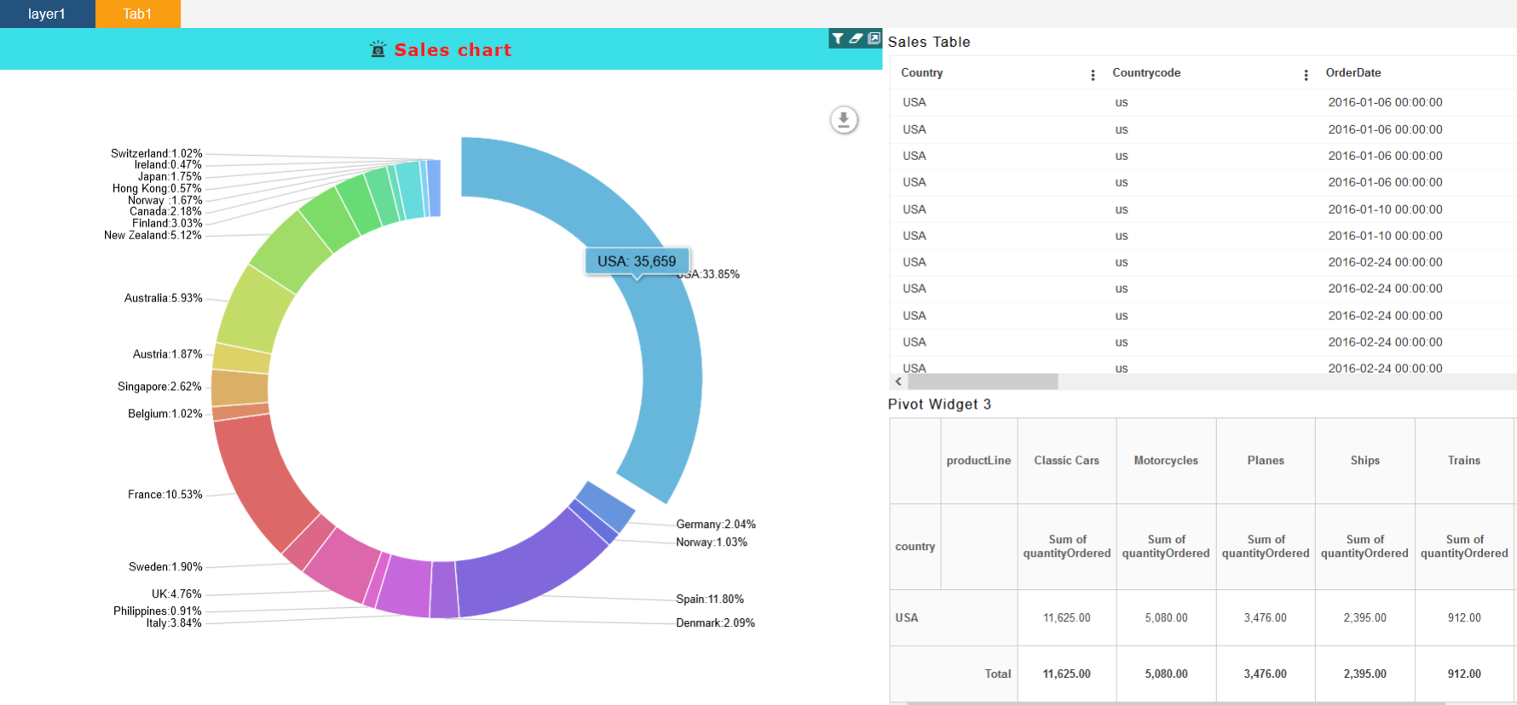Click 5,080.00 in the pivot Total row
Screen dimensions: 1517x705
click(1166, 674)
